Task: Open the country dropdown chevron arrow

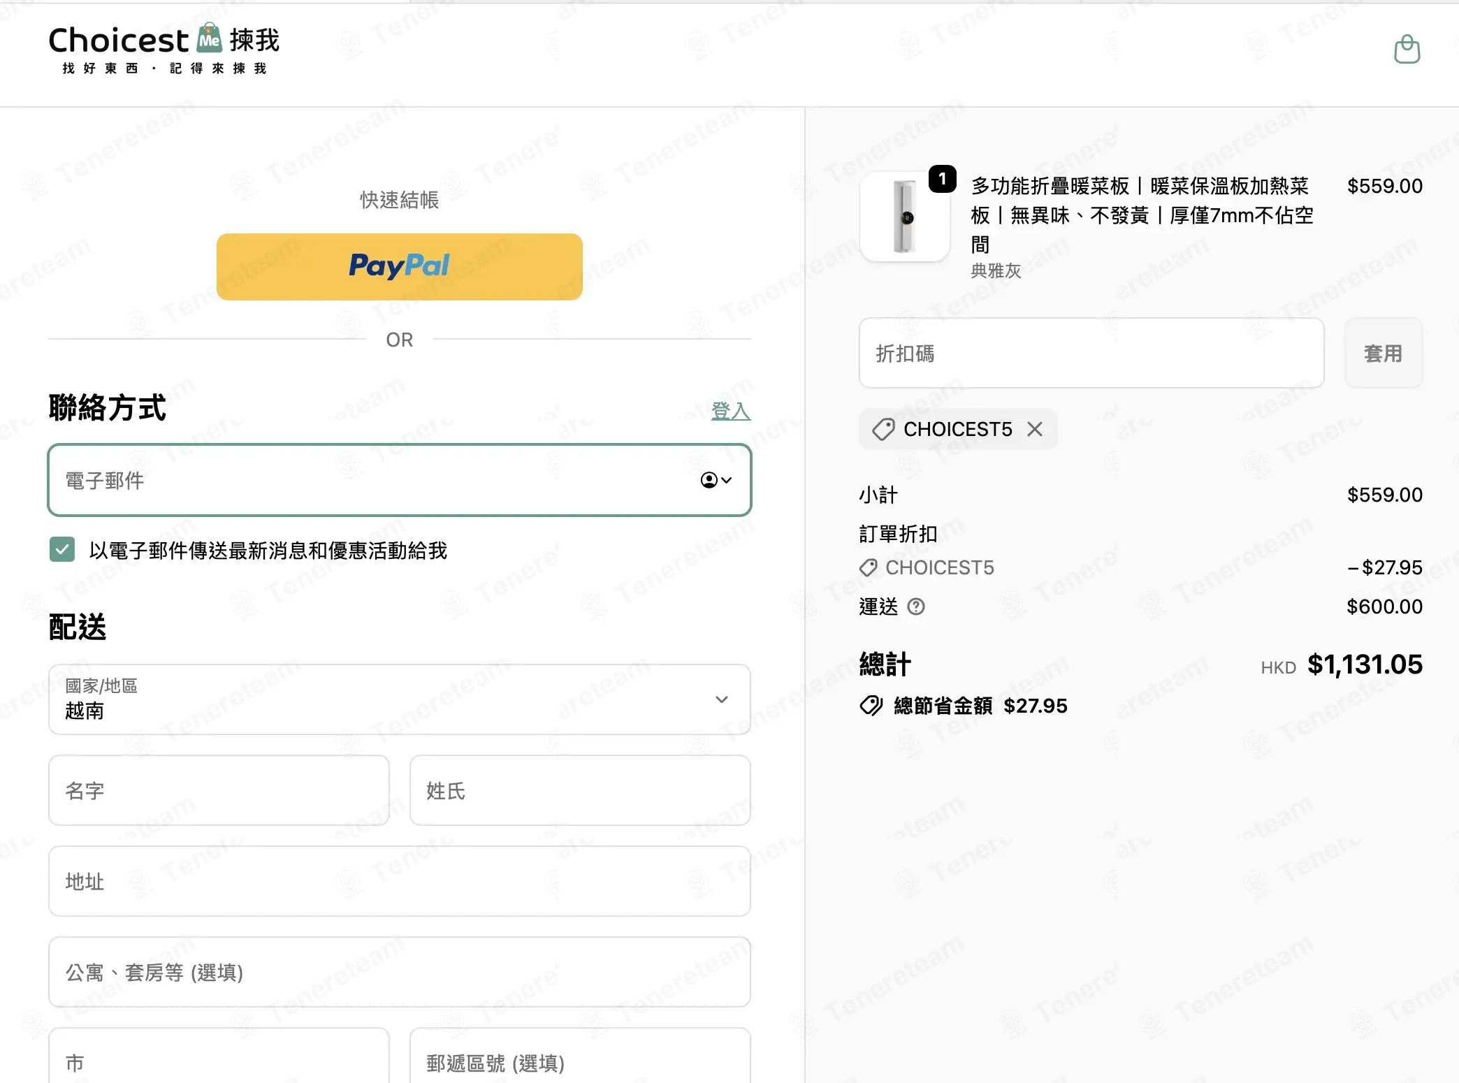Action: (722, 699)
